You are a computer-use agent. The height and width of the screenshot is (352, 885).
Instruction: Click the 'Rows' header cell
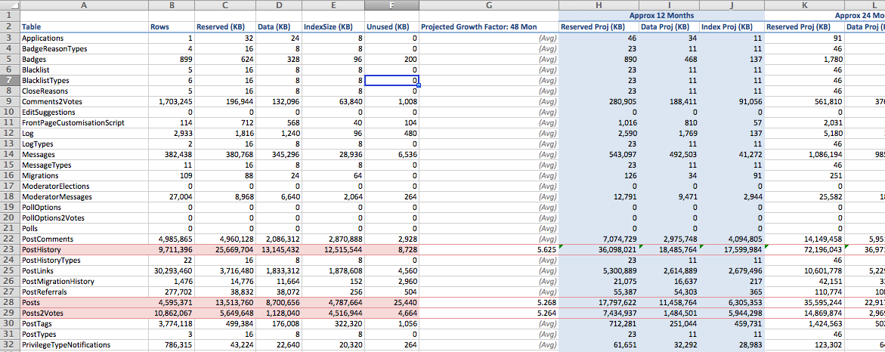click(171, 26)
